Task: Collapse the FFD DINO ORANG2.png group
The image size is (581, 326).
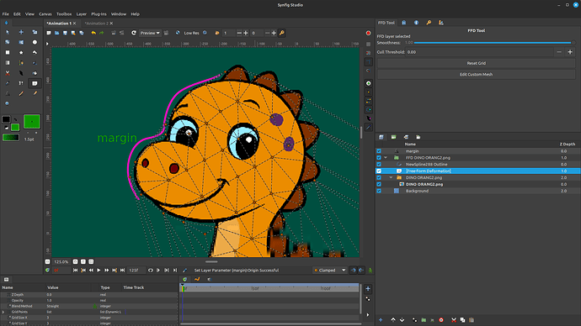Action: point(386,158)
